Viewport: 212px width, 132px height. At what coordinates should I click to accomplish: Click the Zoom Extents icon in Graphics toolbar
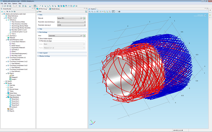[x=97, y=12]
